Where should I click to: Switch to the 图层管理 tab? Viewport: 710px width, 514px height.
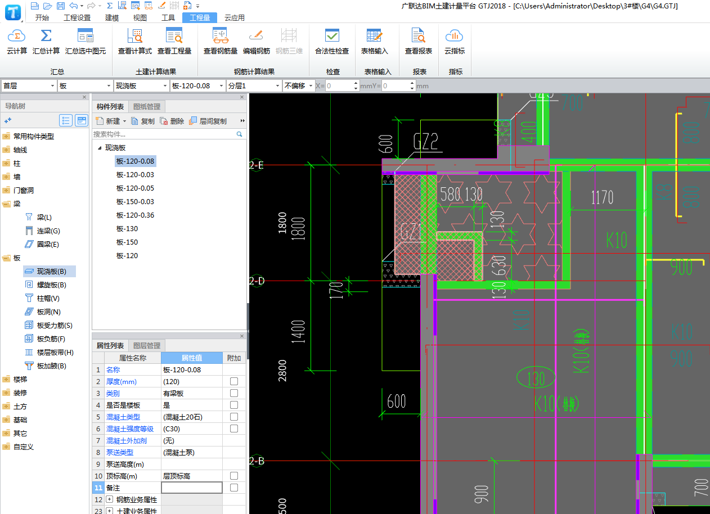click(146, 345)
